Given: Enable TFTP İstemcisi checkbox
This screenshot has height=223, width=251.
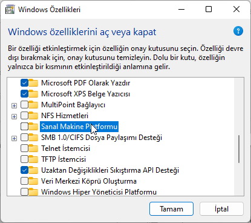Looking at the screenshot, I should click(x=24, y=159).
